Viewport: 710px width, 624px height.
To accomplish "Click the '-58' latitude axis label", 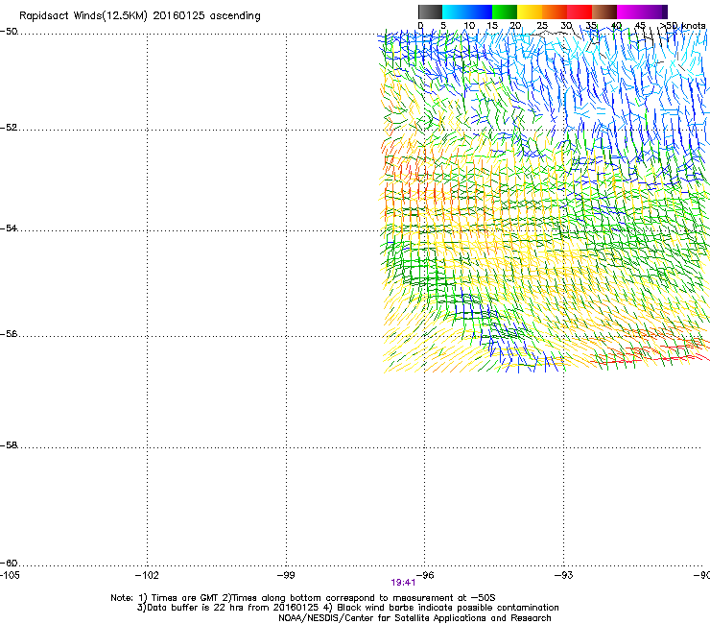I will (x=9, y=445).
